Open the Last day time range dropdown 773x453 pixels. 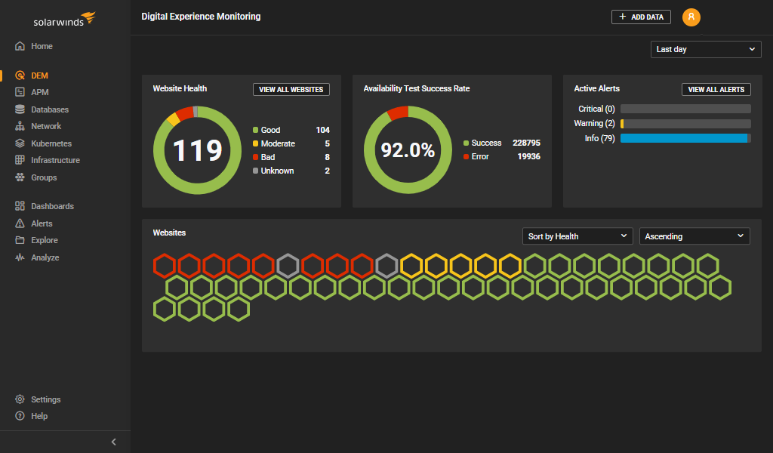[x=705, y=49]
